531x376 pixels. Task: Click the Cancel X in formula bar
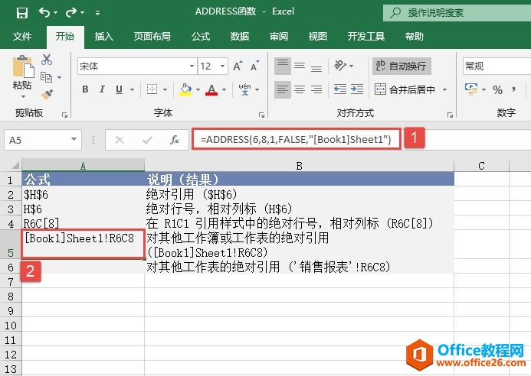pyautogui.click(x=120, y=140)
